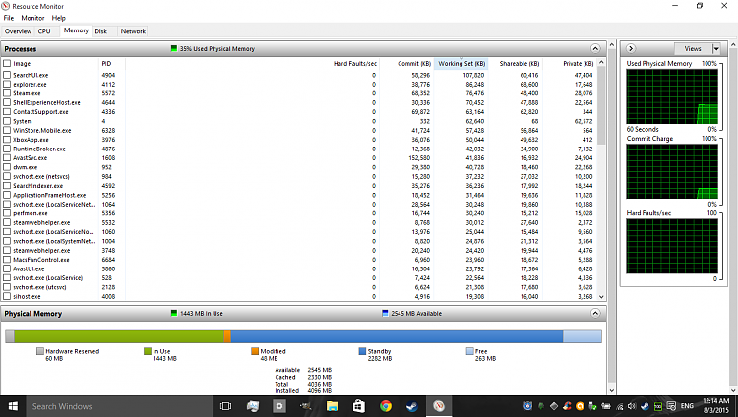Screen dimensions: 738x417
Task: Select the MacsFanControl.exe row name
Action: pyautogui.click(x=41, y=260)
